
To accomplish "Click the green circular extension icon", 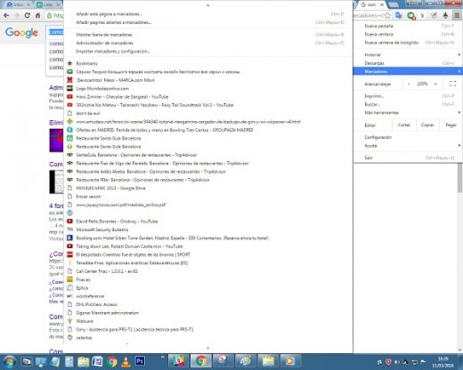I will point(411,15).
